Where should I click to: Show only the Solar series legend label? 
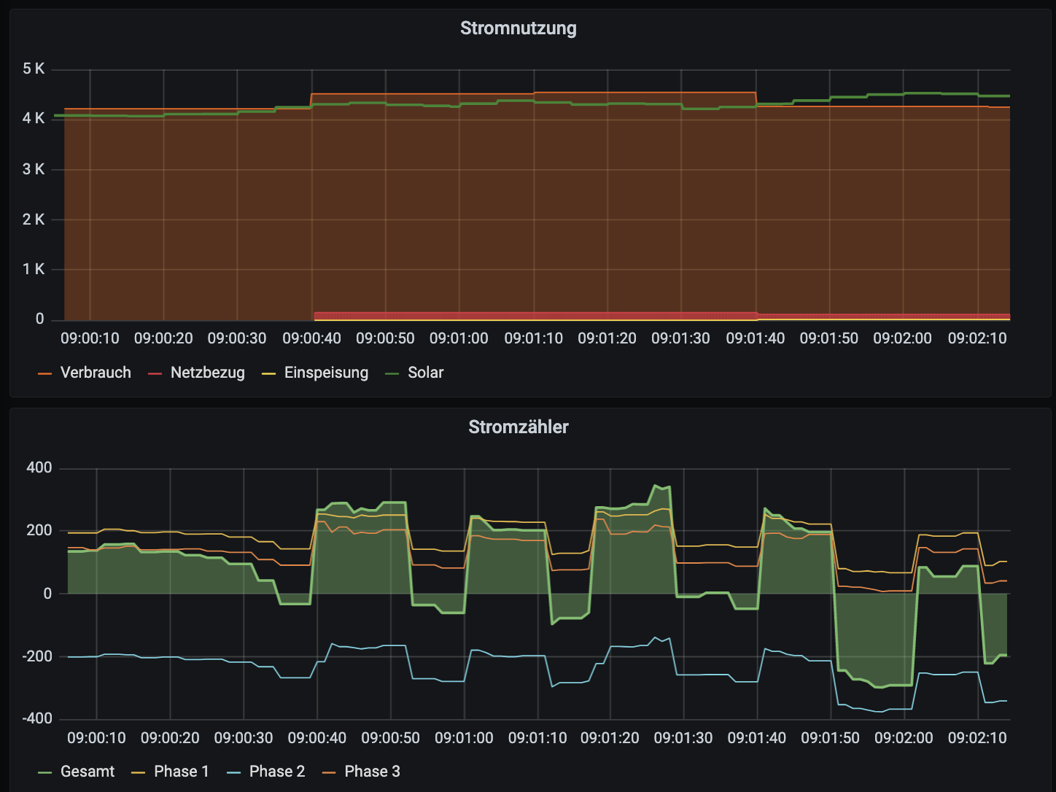[425, 373]
